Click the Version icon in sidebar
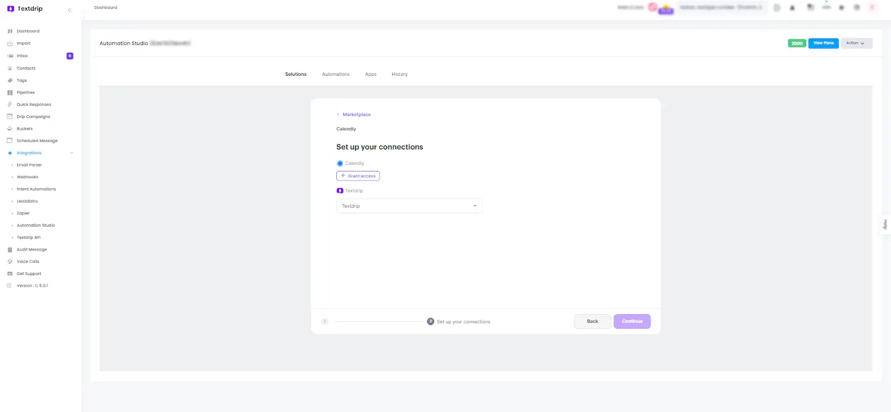 (x=9, y=286)
